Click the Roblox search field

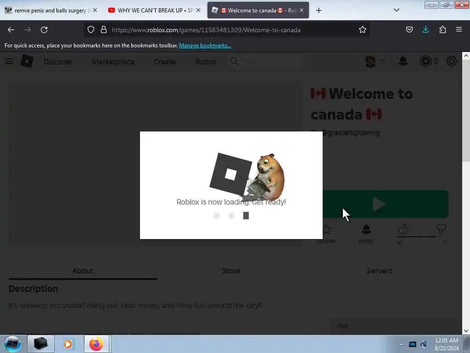point(265,61)
